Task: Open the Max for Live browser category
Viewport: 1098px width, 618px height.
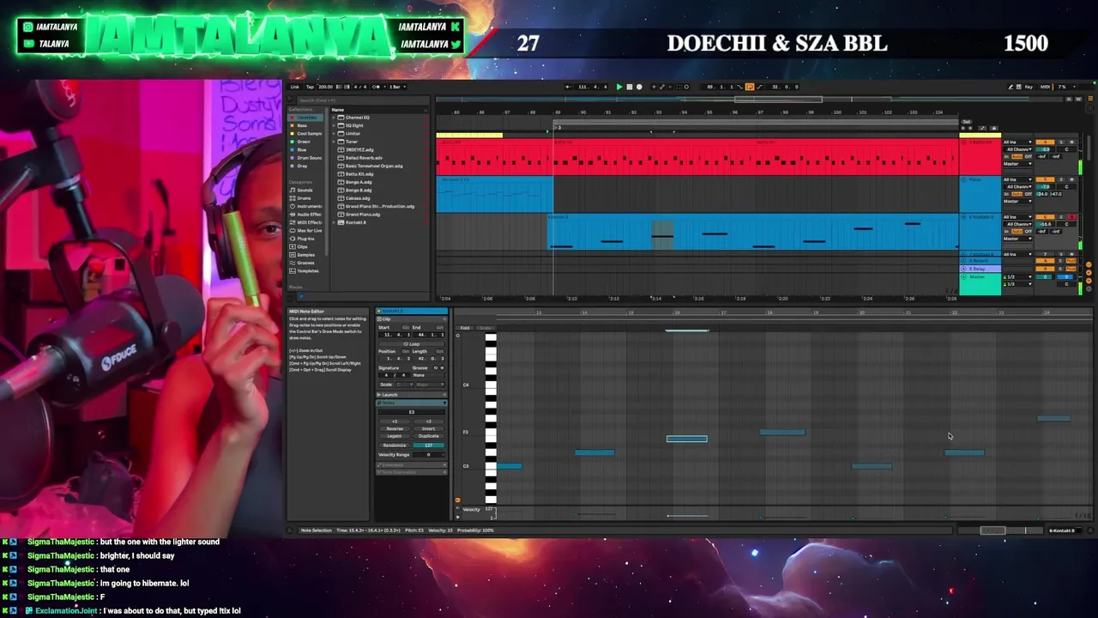Action: [x=306, y=230]
